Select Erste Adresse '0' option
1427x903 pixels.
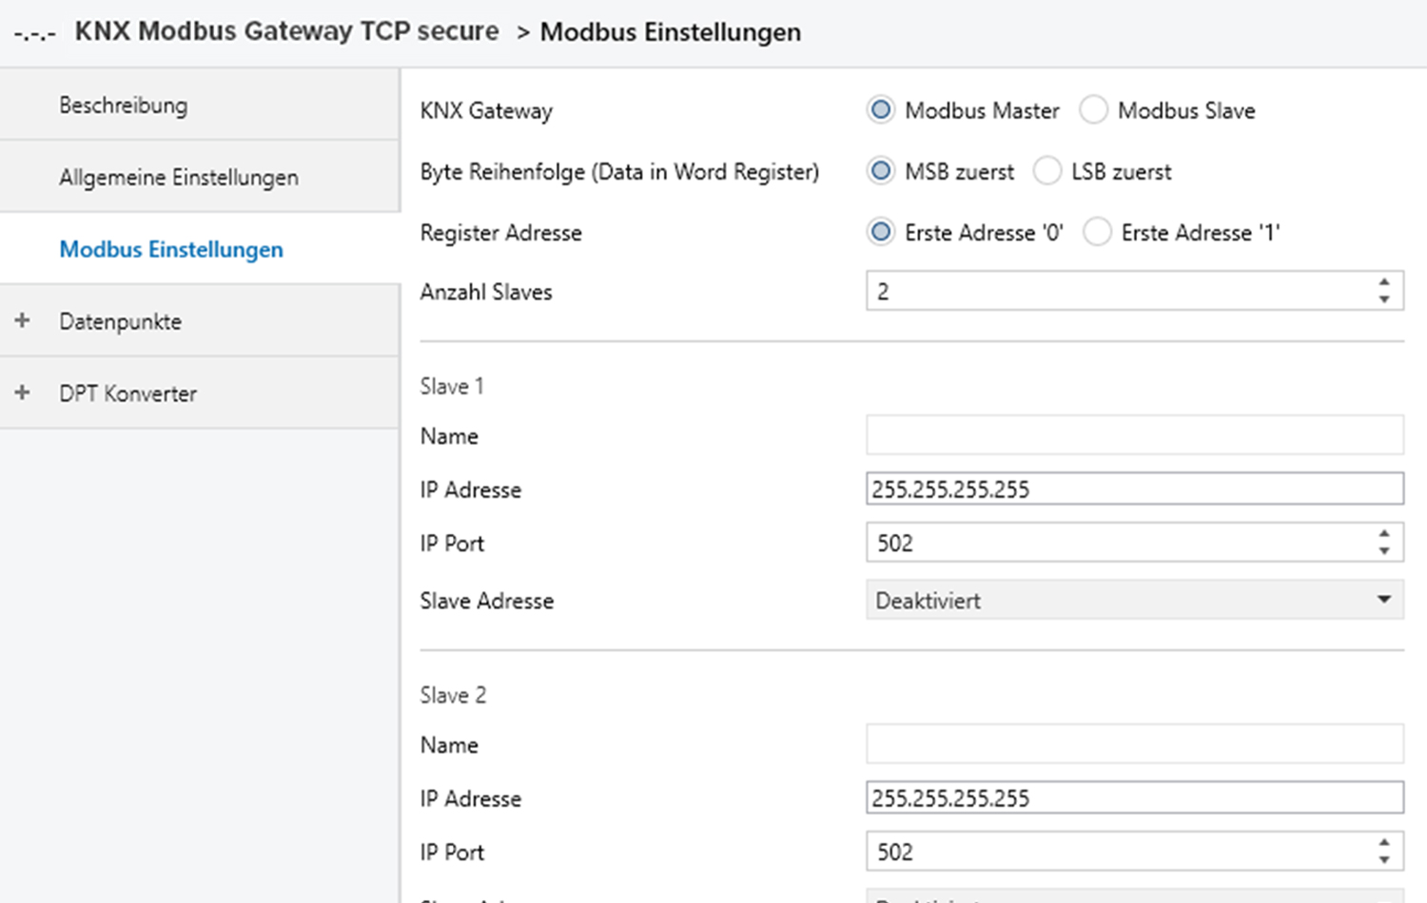[x=881, y=232]
